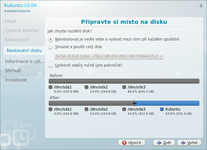Click the Časové pásmo step
This screenshot has width=207, height=150.
[21, 30]
